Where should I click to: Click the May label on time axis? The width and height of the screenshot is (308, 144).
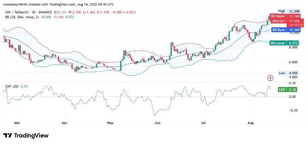tap(110, 123)
